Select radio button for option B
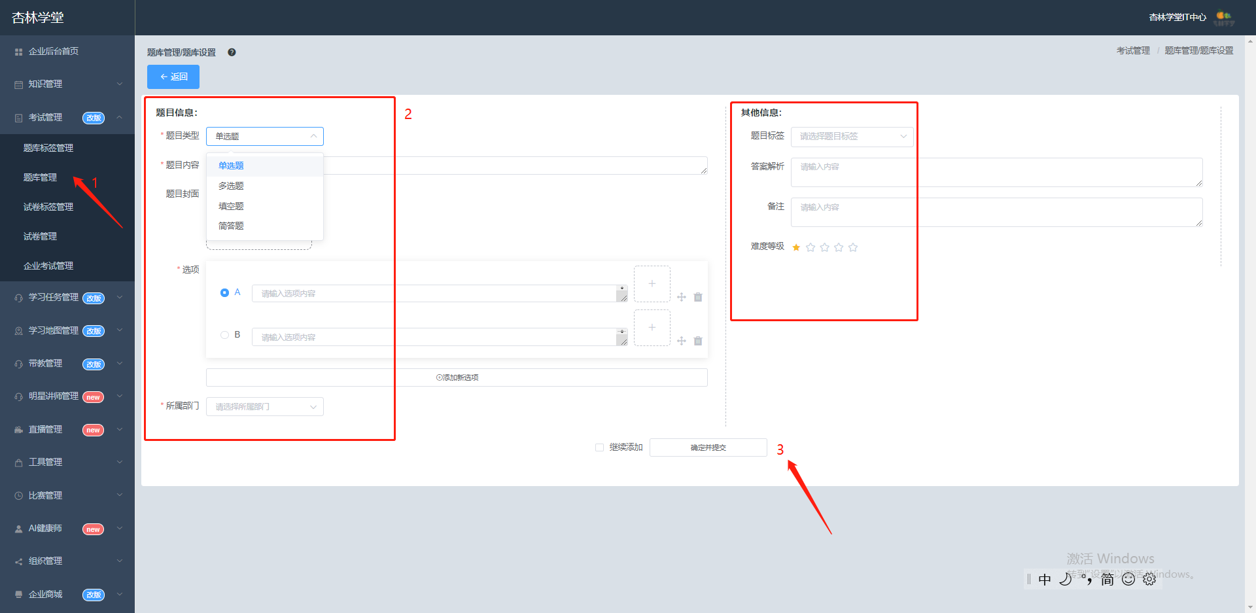Image resolution: width=1256 pixels, height=613 pixels. [224, 335]
